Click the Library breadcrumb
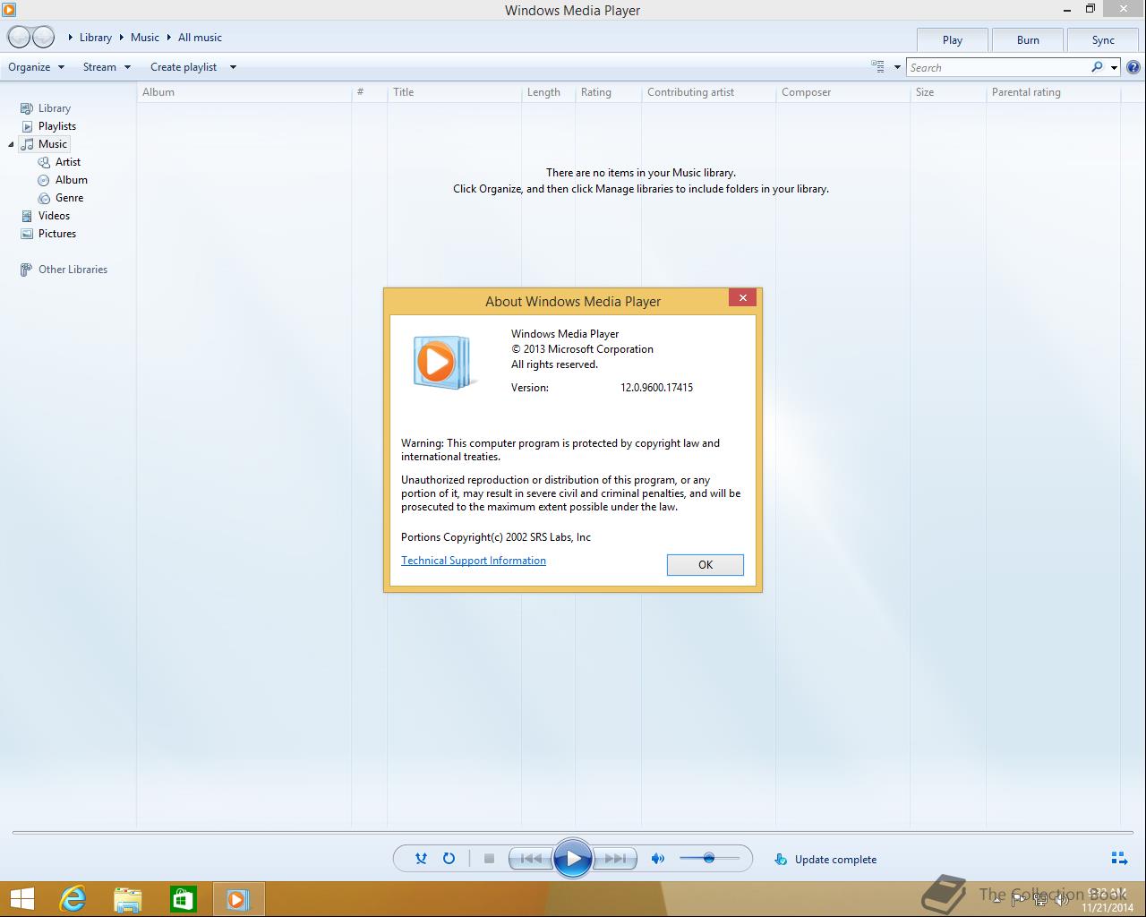 pyautogui.click(x=96, y=38)
